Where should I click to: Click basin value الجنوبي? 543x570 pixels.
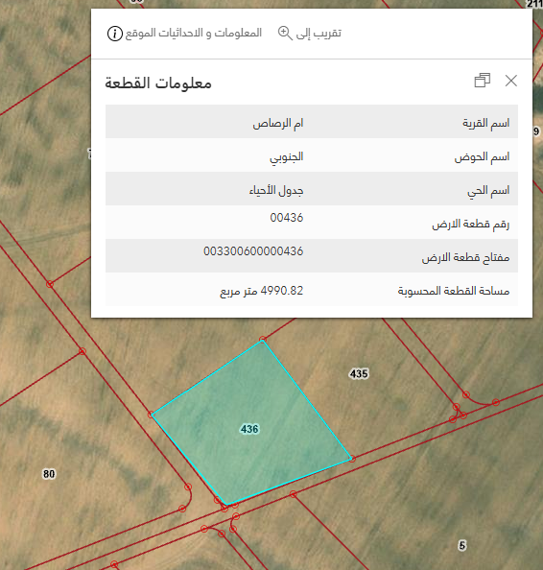(x=287, y=157)
